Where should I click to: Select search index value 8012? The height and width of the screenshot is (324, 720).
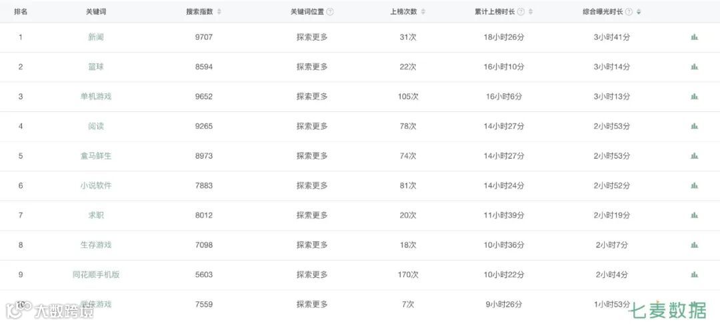click(x=204, y=215)
